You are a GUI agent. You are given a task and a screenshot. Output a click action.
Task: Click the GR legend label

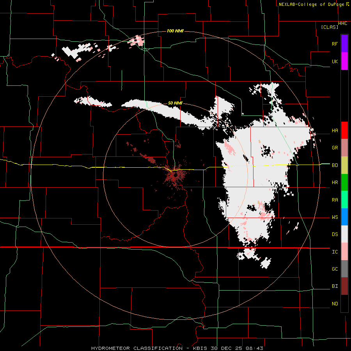click(x=335, y=148)
